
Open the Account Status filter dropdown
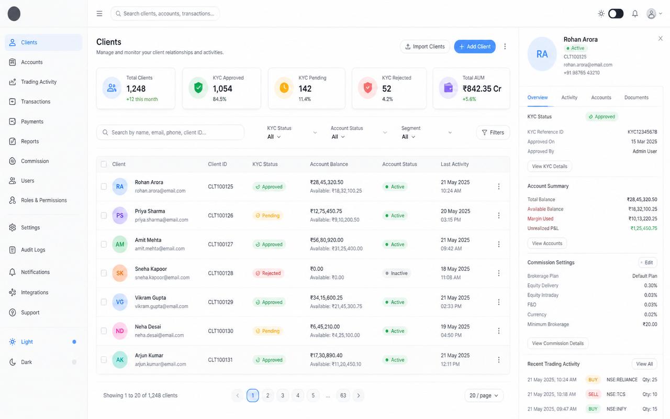(x=359, y=133)
